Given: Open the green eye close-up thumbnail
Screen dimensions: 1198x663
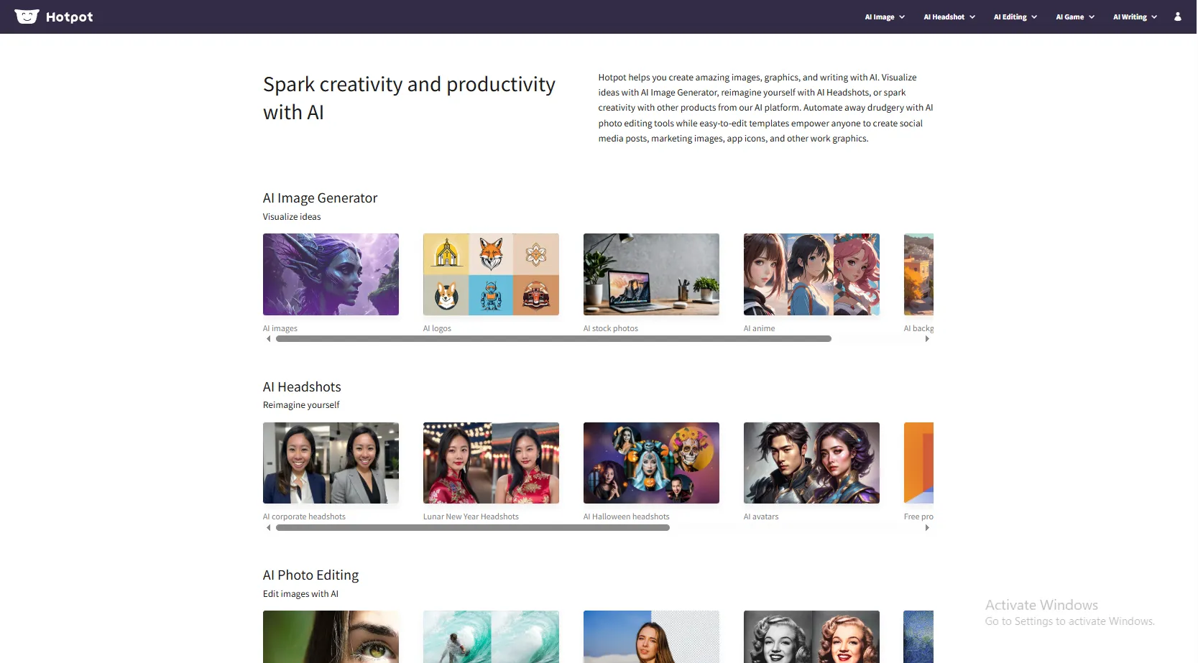Looking at the screenshot, I should tap(331, 636).
